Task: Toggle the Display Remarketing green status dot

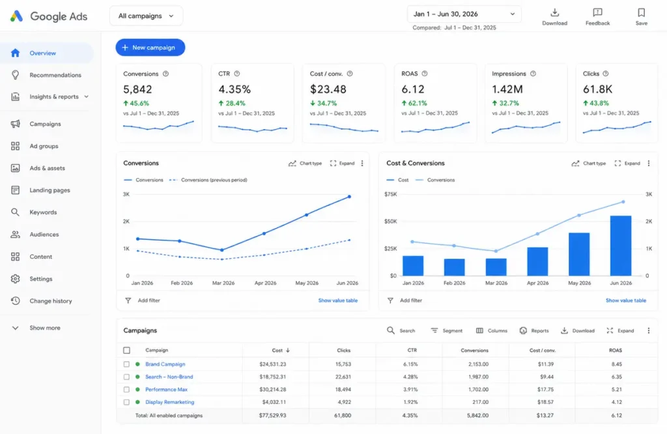Action: click(137, 402)
